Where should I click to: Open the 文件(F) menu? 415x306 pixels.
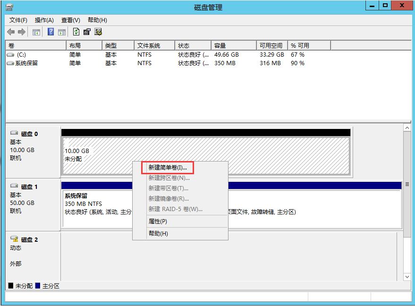(x=18, y=20)
